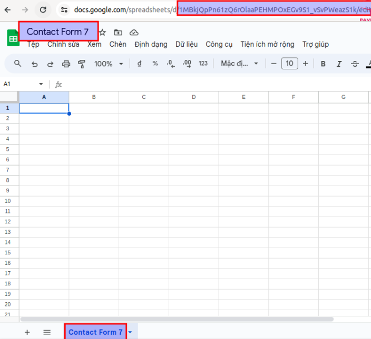Click the font size input field
Viewport: 371px width, 339px height.
[x=289, y=64]
